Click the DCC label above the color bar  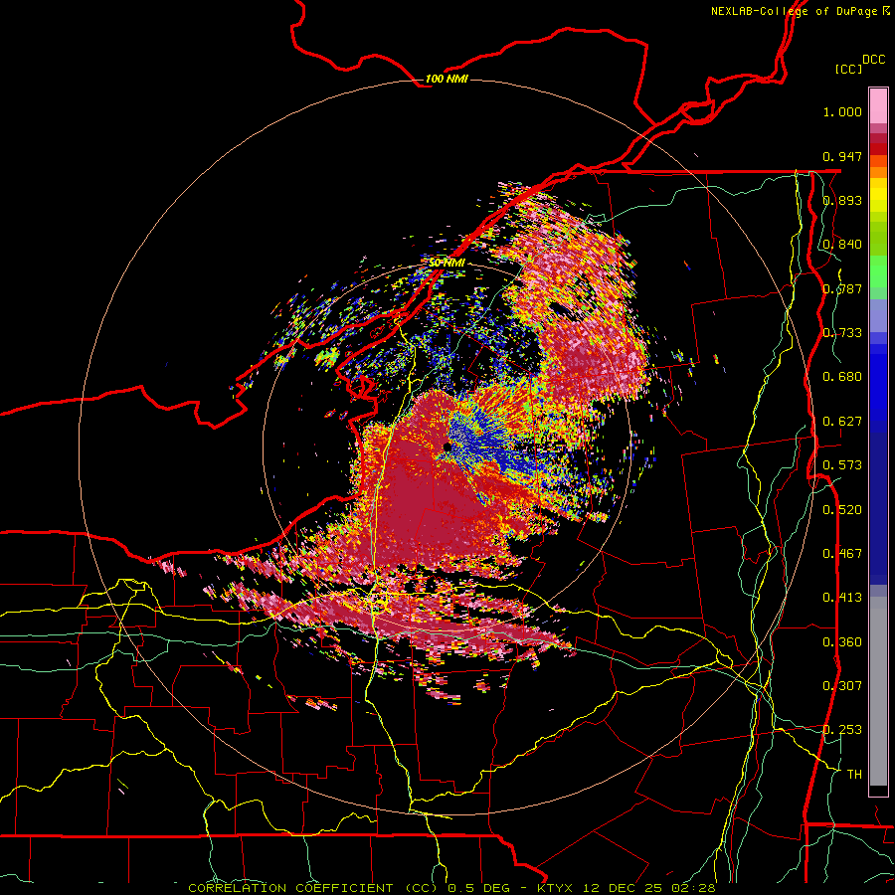pos(873,60)
